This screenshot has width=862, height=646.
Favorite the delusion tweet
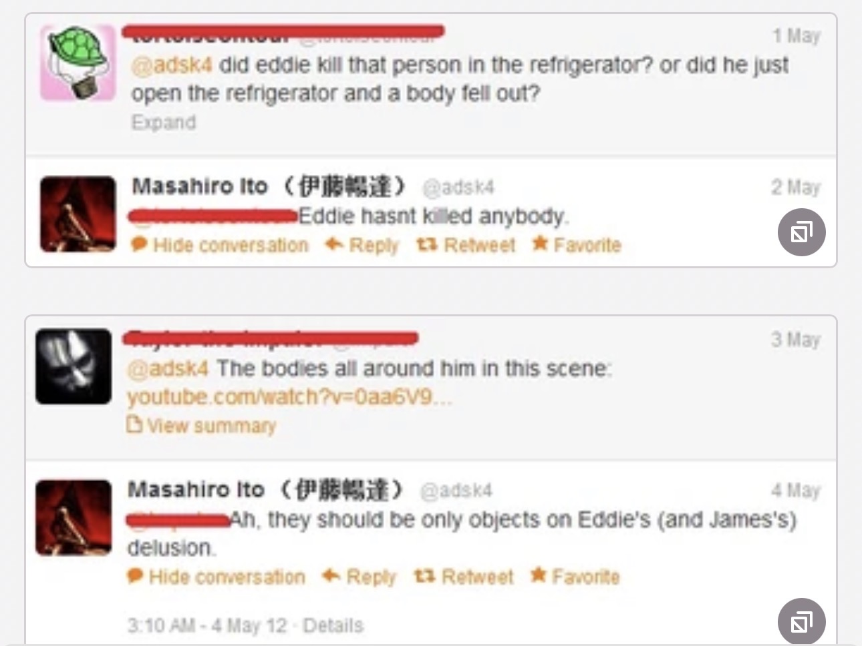pyautogui.click(x=575, y=575)
